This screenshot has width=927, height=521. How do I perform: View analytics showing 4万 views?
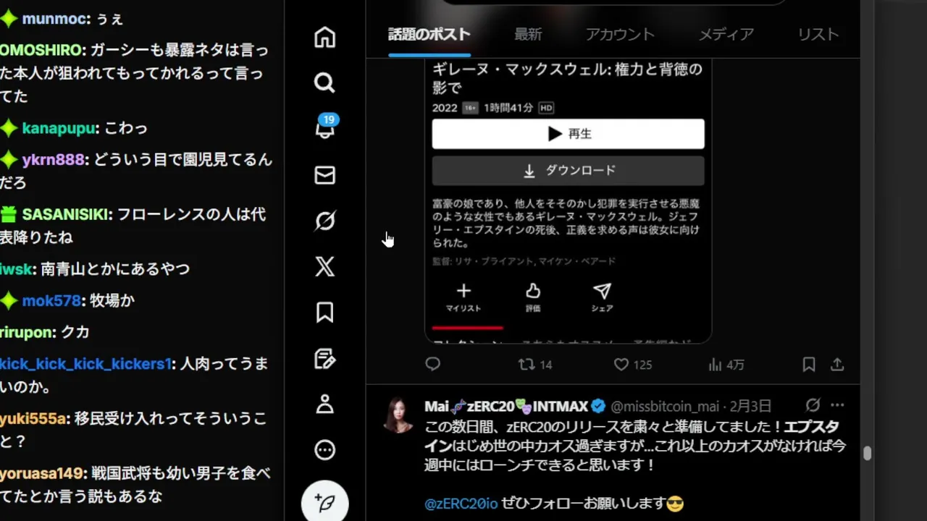pos(726,365)
